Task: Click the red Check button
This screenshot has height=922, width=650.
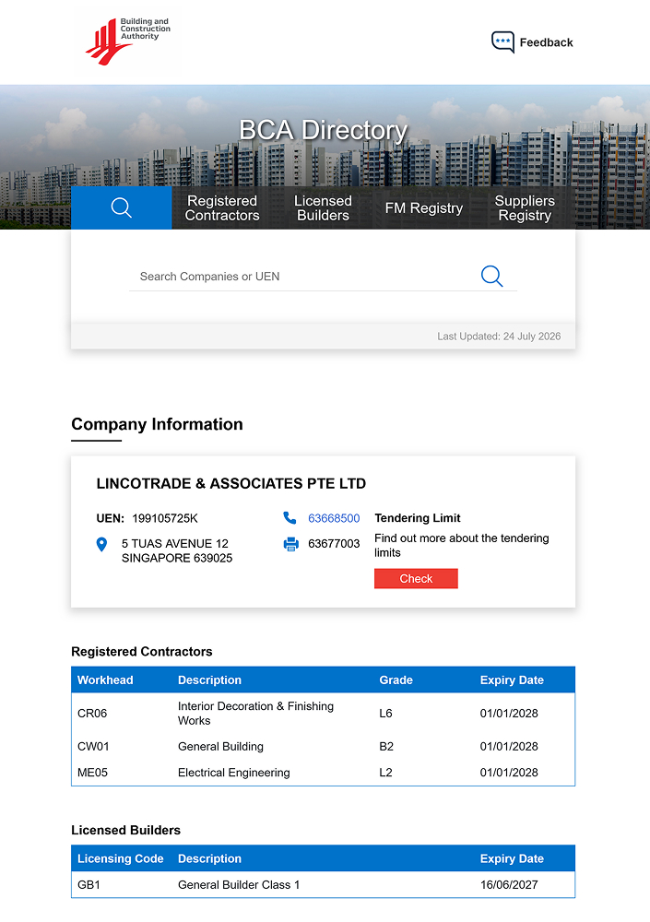Action: tap(416, 579)
